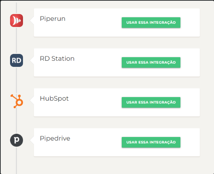Activate the HubSpot integration button
This screenshot has width=214, height=174.
click(151, 102)
